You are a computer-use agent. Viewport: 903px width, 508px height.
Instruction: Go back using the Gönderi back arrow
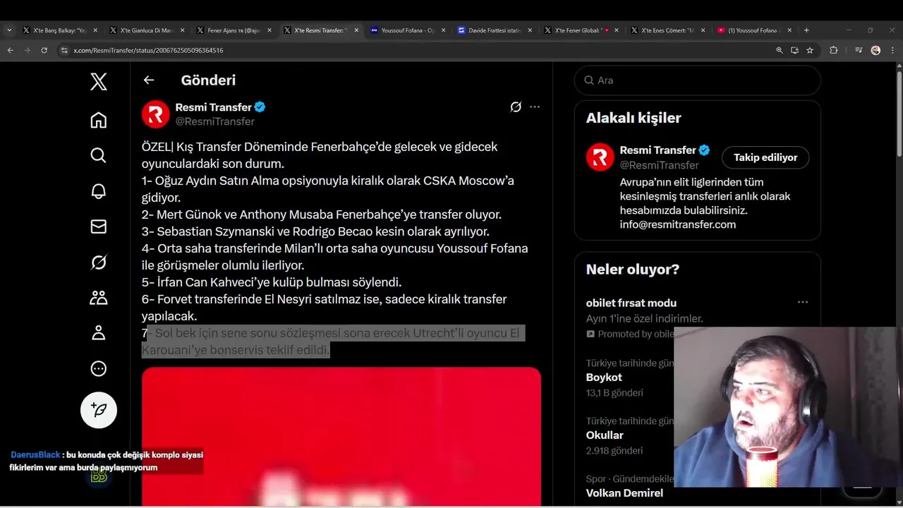tap(149, 80)
